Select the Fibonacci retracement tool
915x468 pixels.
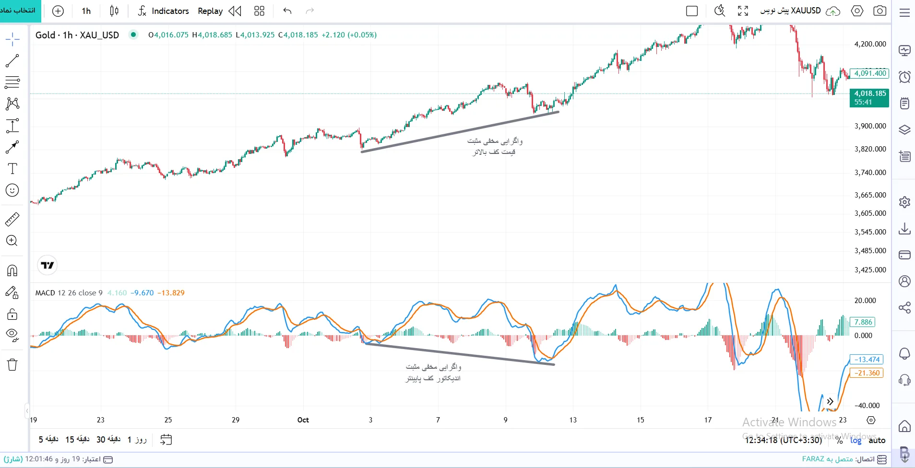(x=12, y=82)
